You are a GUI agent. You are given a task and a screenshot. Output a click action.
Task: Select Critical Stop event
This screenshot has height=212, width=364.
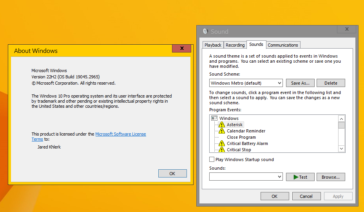tap(239, 150)
